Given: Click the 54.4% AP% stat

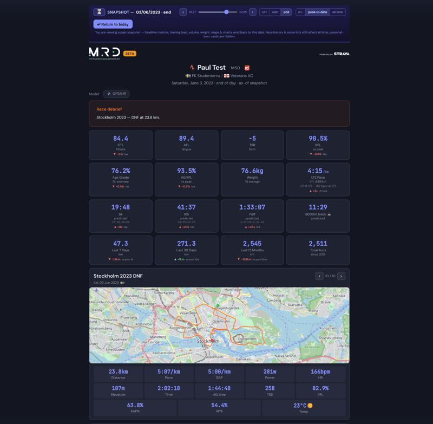Looking at the screenshot, I should (x=219, y=408).
